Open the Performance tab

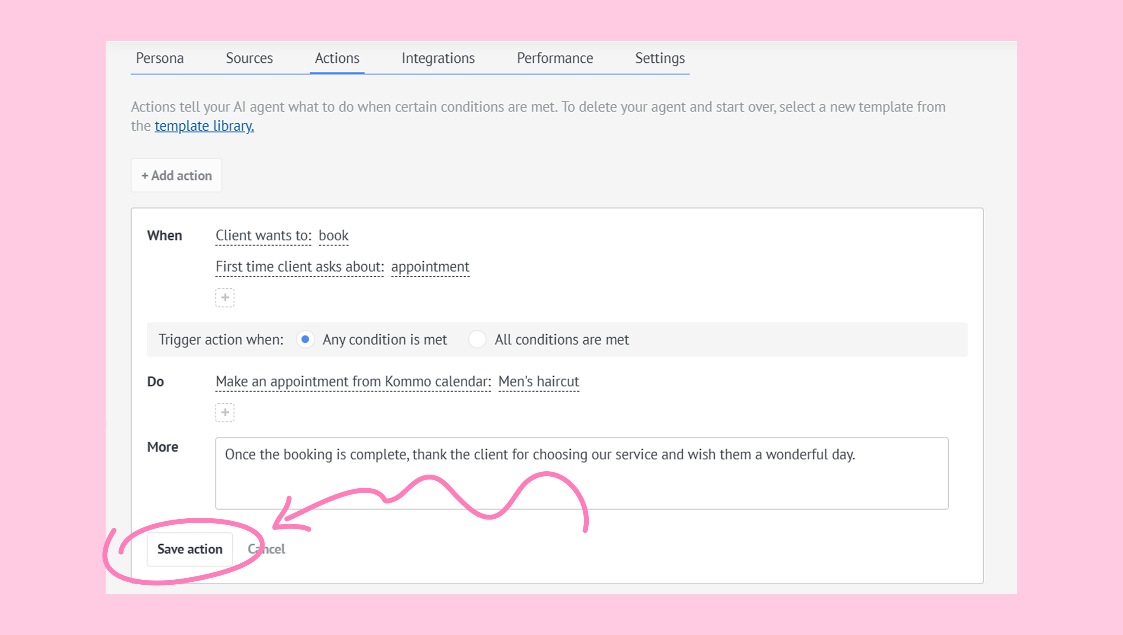coord(554,59)
